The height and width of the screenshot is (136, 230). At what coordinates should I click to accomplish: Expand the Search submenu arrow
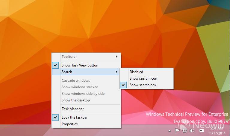pos(116,72)
